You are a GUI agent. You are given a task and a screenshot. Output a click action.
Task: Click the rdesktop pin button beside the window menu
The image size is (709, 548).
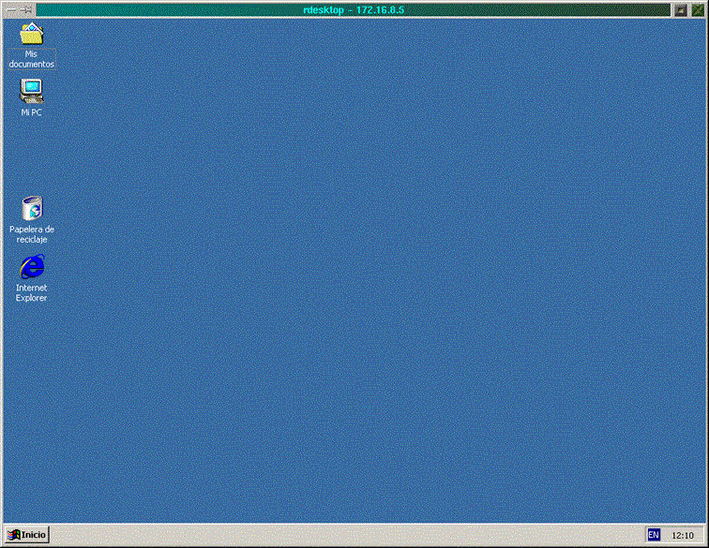coord(27,10)
